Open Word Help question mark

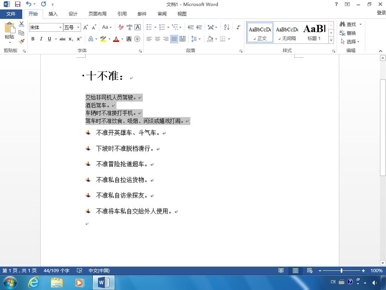click(x=336, y=4)
